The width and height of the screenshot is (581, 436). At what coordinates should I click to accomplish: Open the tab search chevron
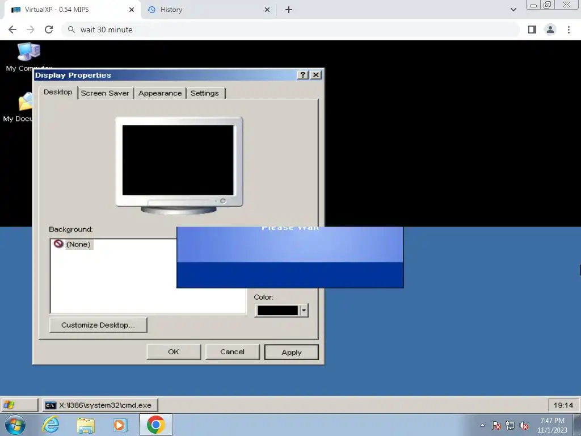(x=513, y=10)
